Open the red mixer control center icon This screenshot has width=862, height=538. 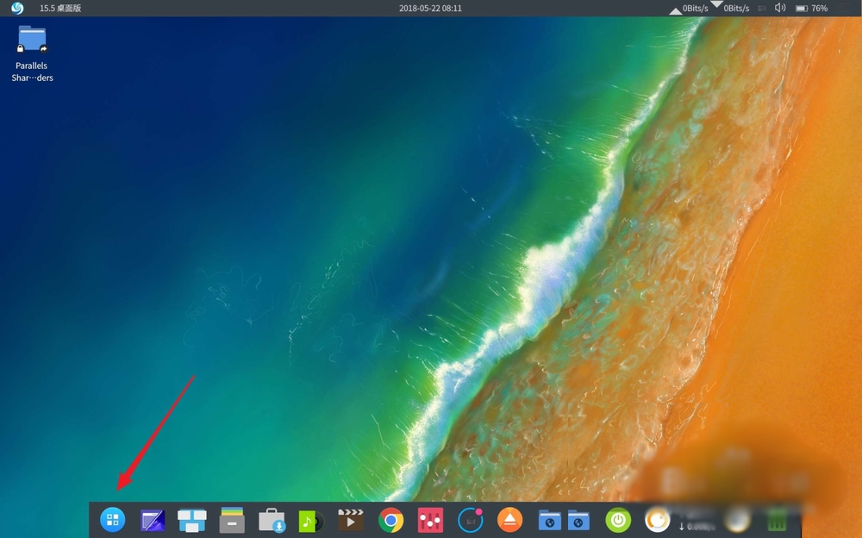pyautogui.click(x=430, y=520)
